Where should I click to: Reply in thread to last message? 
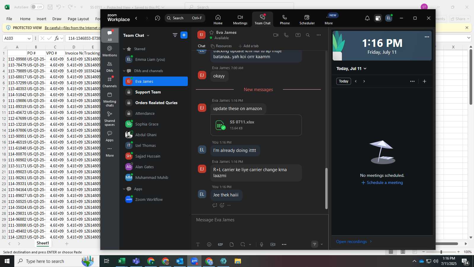pos(215,205)
